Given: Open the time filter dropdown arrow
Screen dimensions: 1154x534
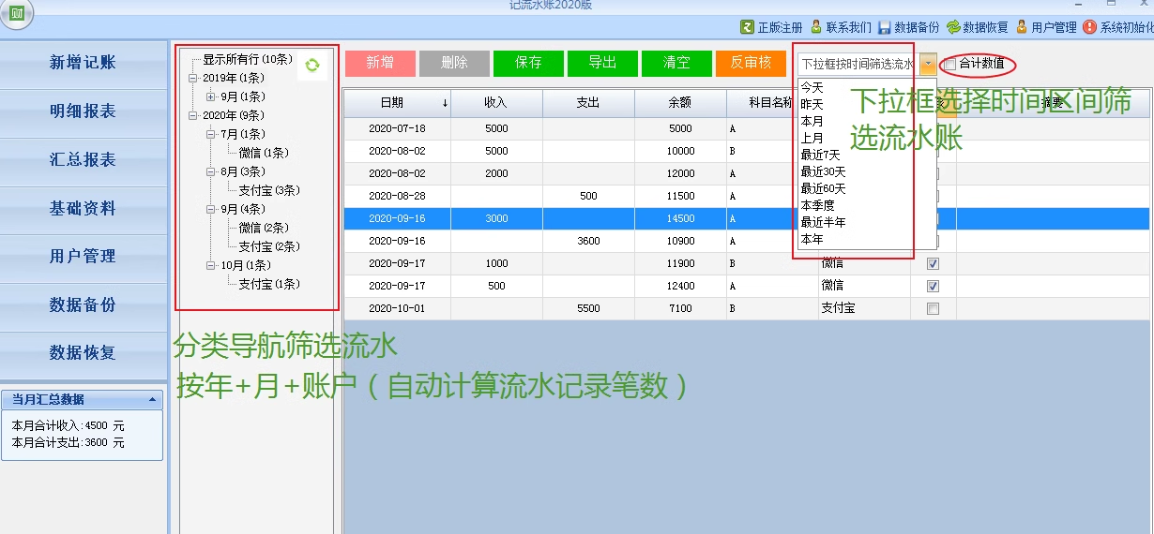Looking at the screenshot, I should (927, 64).
